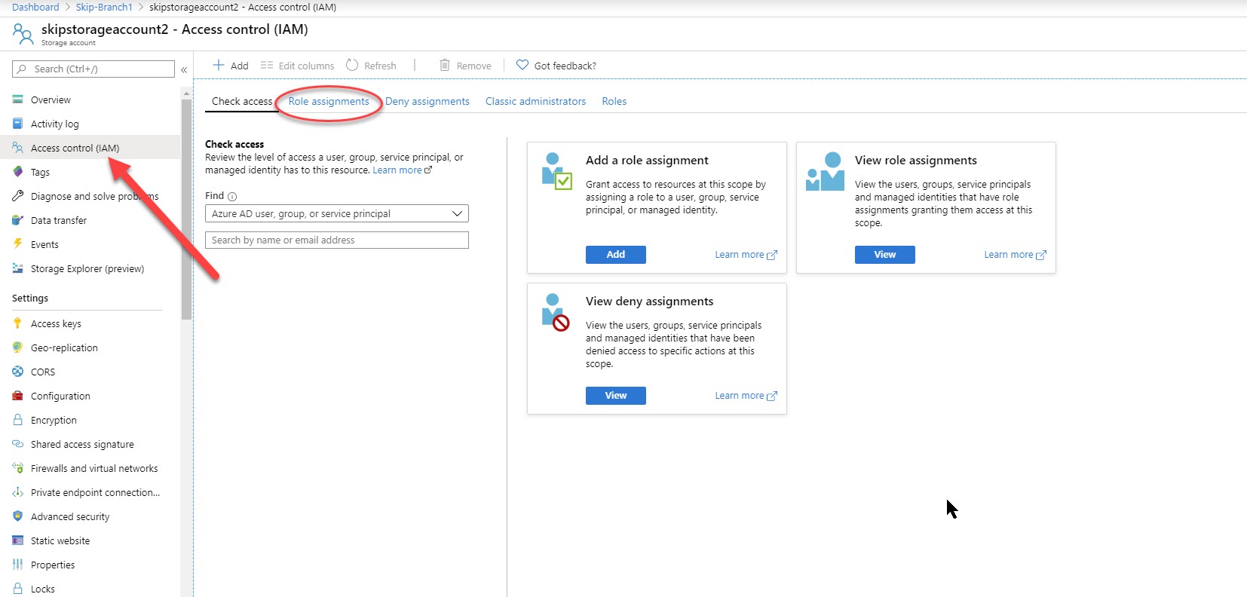Click the Events lightning icon
This screenshot has width=1247, height=597.
click(17, 244)
